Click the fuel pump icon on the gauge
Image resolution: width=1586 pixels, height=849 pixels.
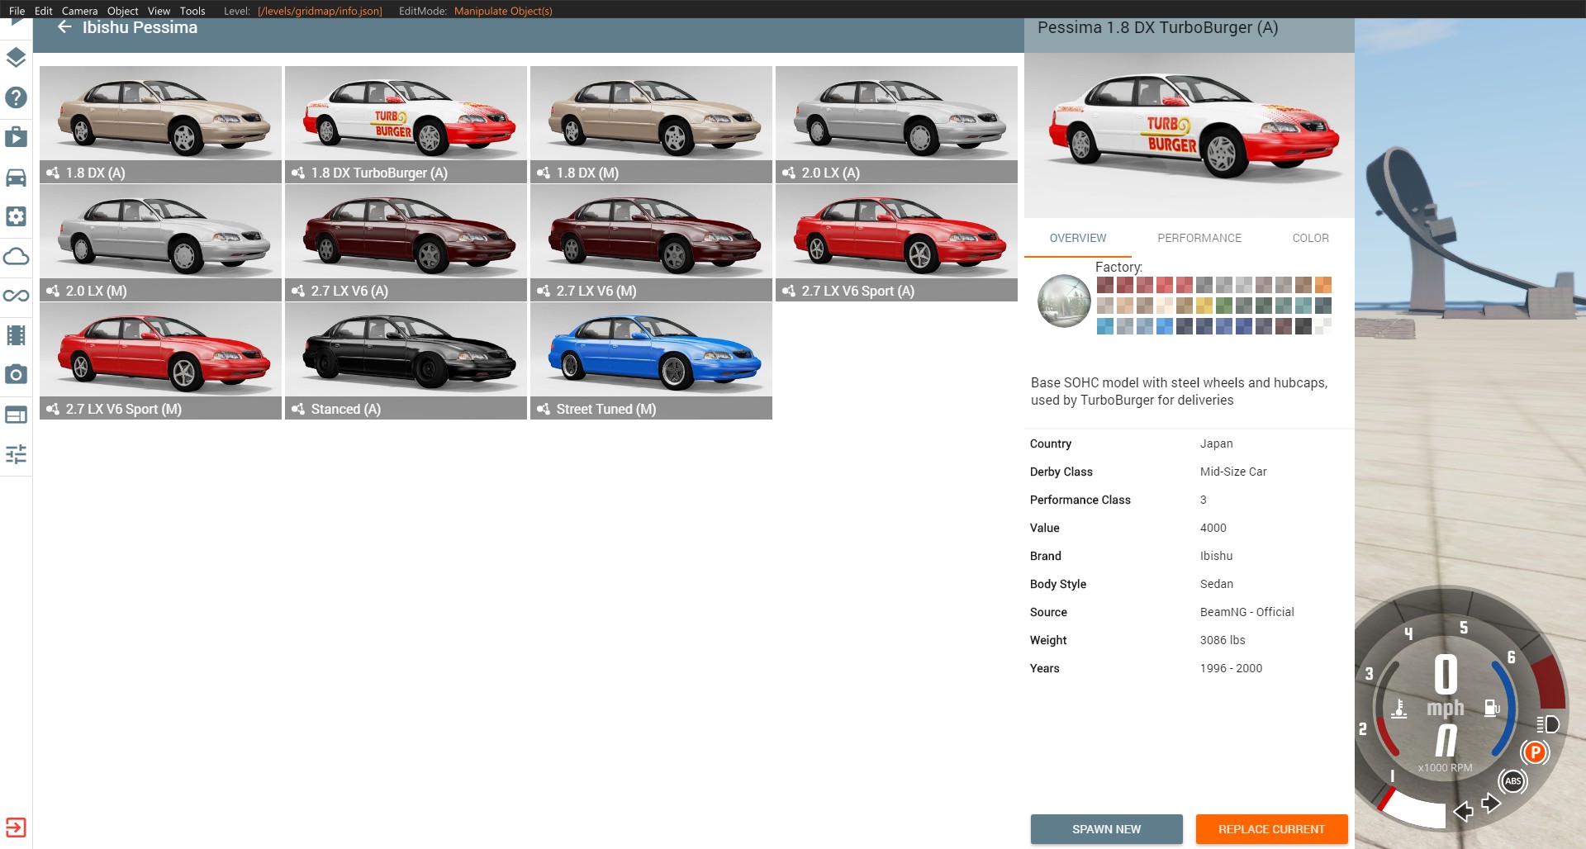[x=1492, y=708]
